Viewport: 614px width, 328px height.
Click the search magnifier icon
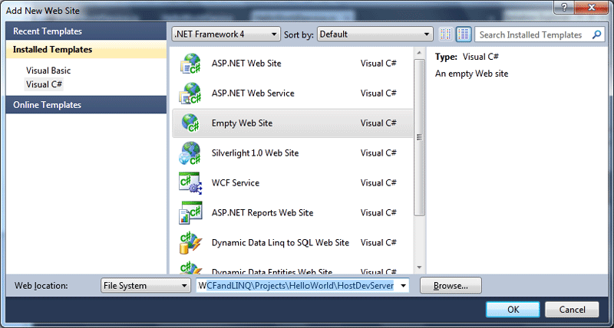pyautogui.click(x=597, y=34)
